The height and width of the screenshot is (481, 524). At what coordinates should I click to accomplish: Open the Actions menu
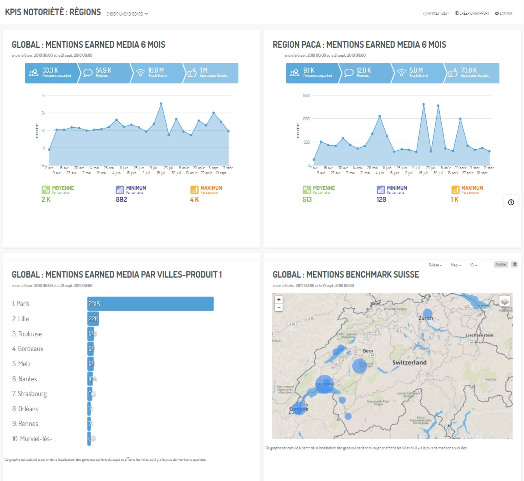click(x=504, y=14)
